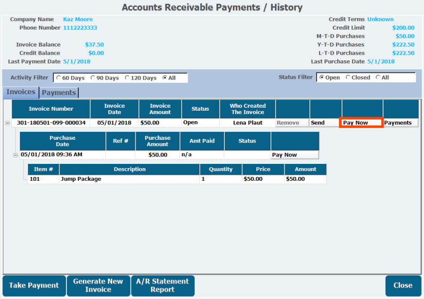Click Pay Now on the purchase row

(294, 155)
